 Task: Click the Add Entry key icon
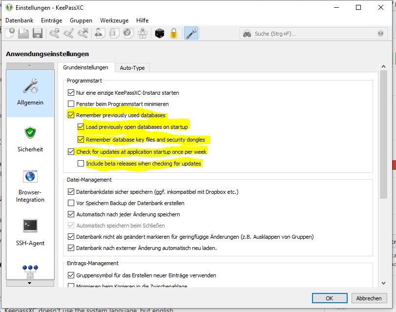click(x=54, y=33)
